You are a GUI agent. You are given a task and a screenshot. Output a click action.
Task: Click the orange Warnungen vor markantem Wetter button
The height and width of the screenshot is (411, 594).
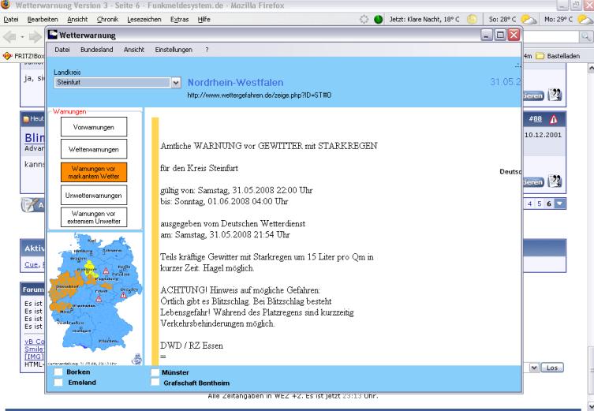click(93, 172)
